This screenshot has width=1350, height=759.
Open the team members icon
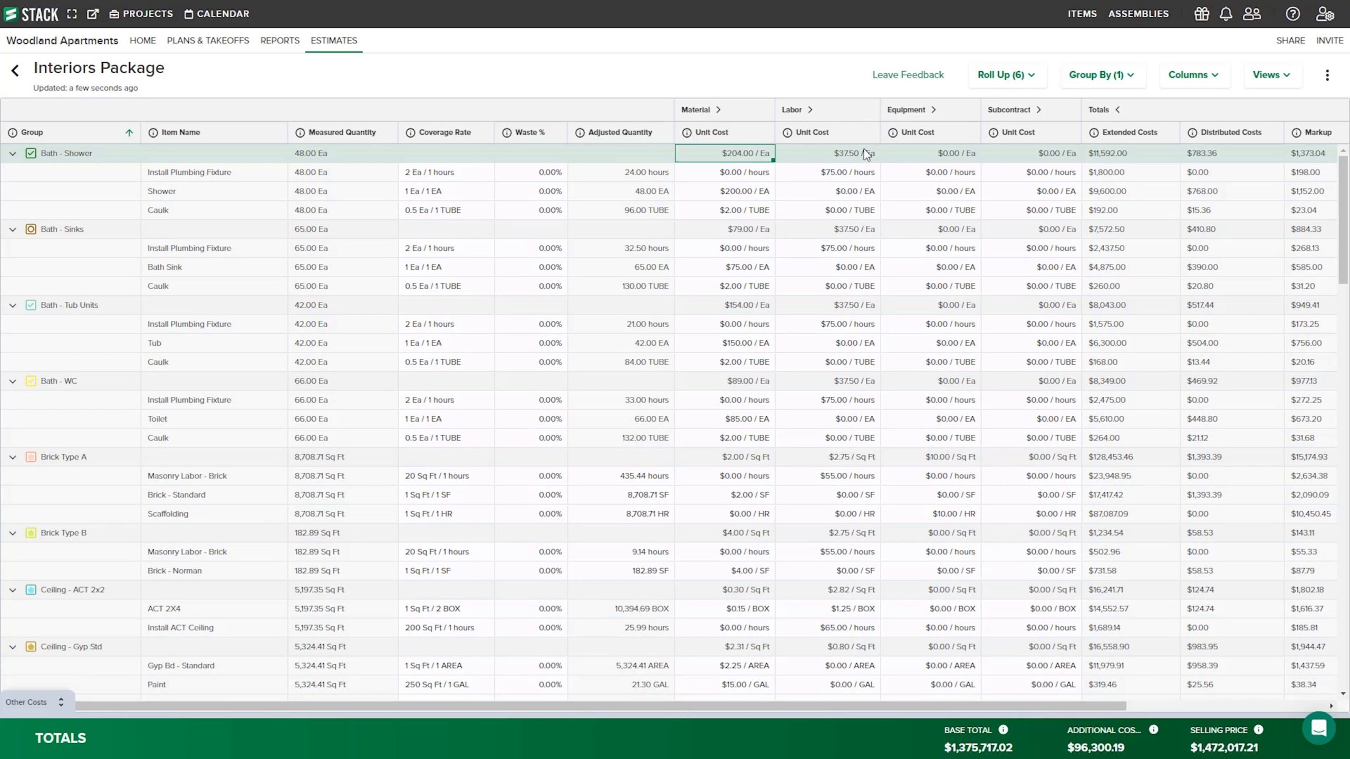(x=1252, y=14)
